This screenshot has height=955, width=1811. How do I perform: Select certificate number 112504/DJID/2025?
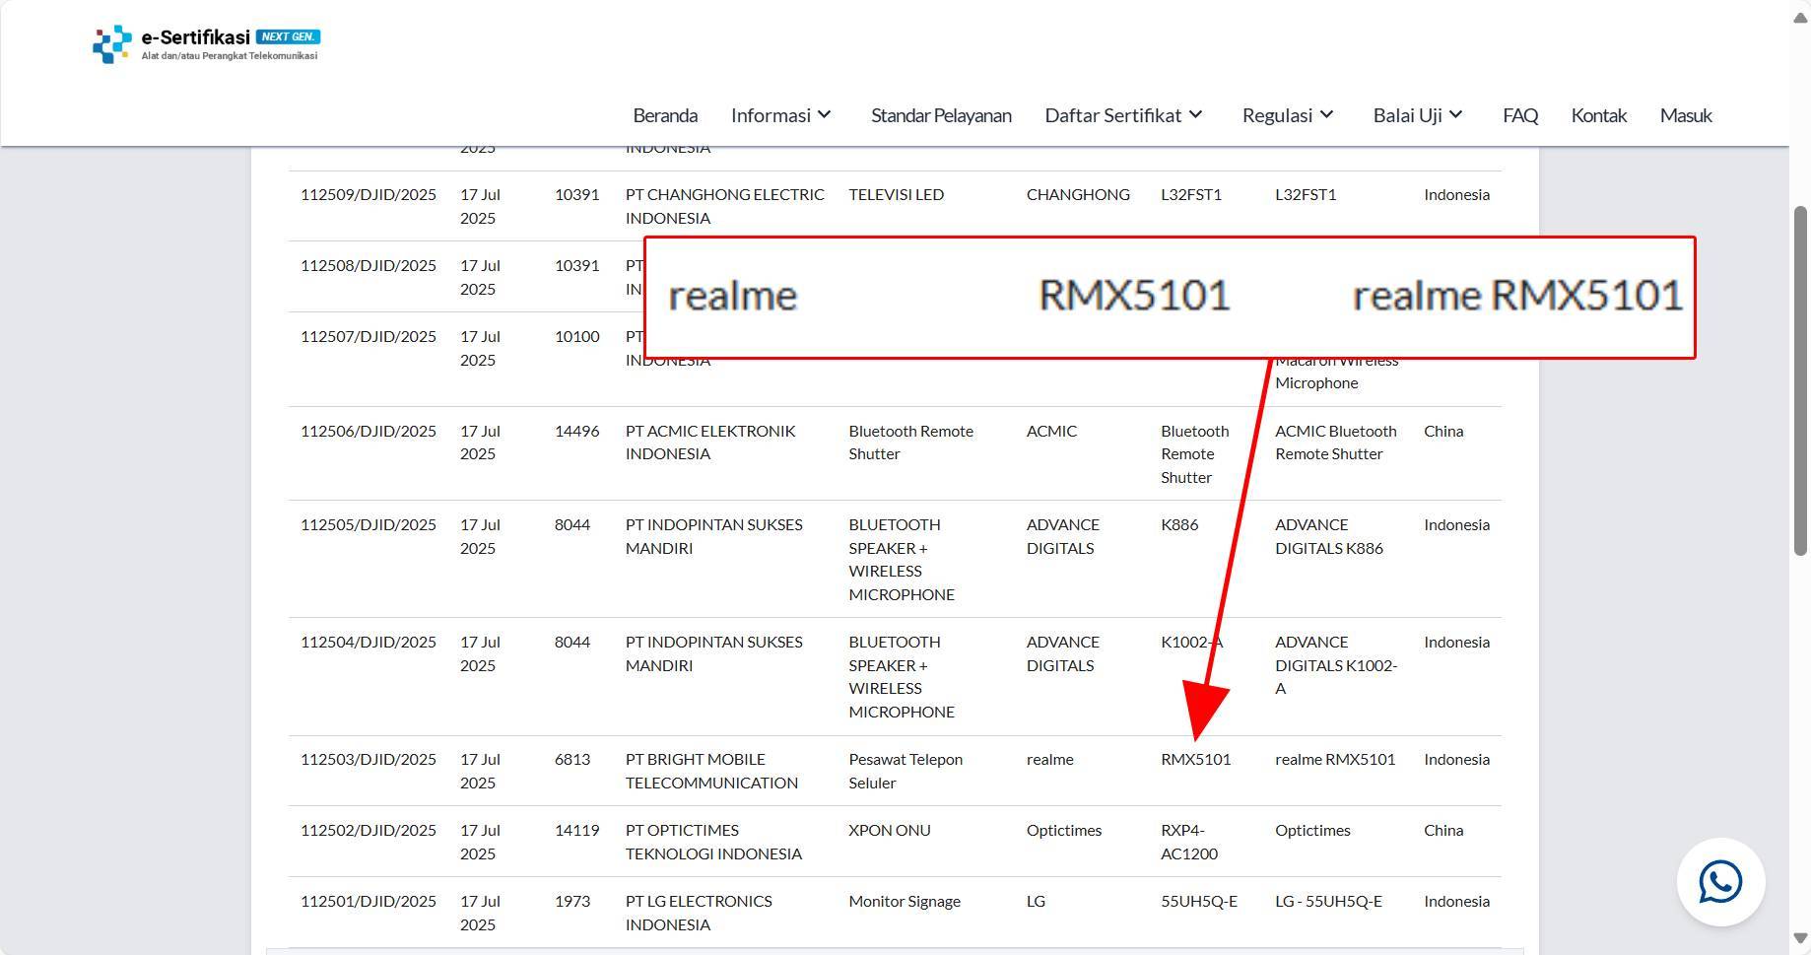pos(369,642)
